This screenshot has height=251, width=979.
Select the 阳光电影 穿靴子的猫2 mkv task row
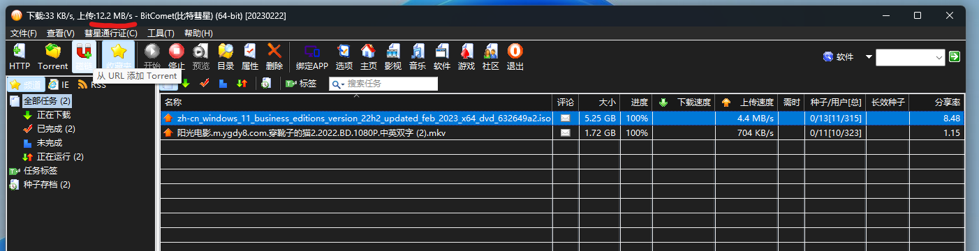pyautogui.click(x=562, y=132)
